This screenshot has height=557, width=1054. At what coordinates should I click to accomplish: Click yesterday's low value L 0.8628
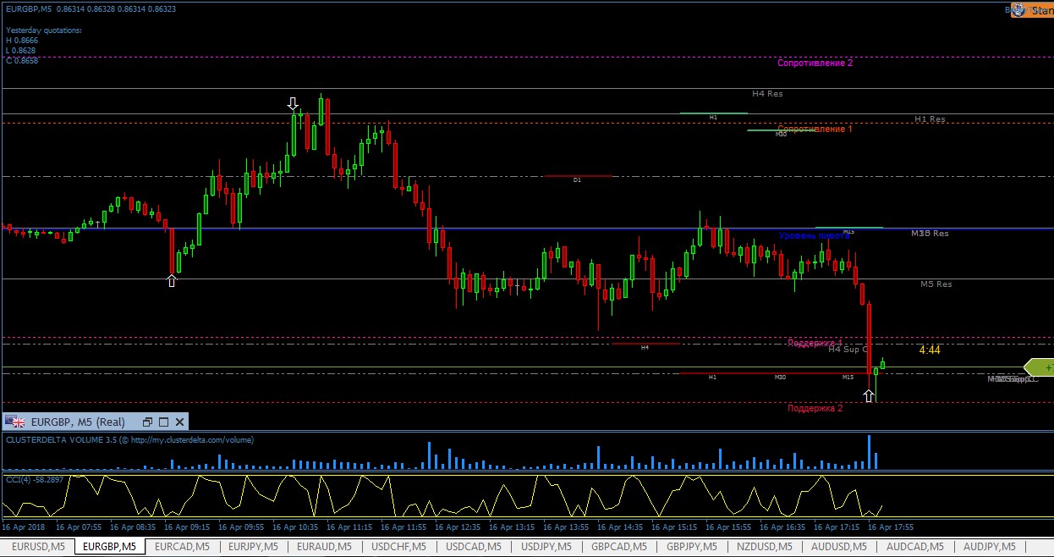click(21, 50)
